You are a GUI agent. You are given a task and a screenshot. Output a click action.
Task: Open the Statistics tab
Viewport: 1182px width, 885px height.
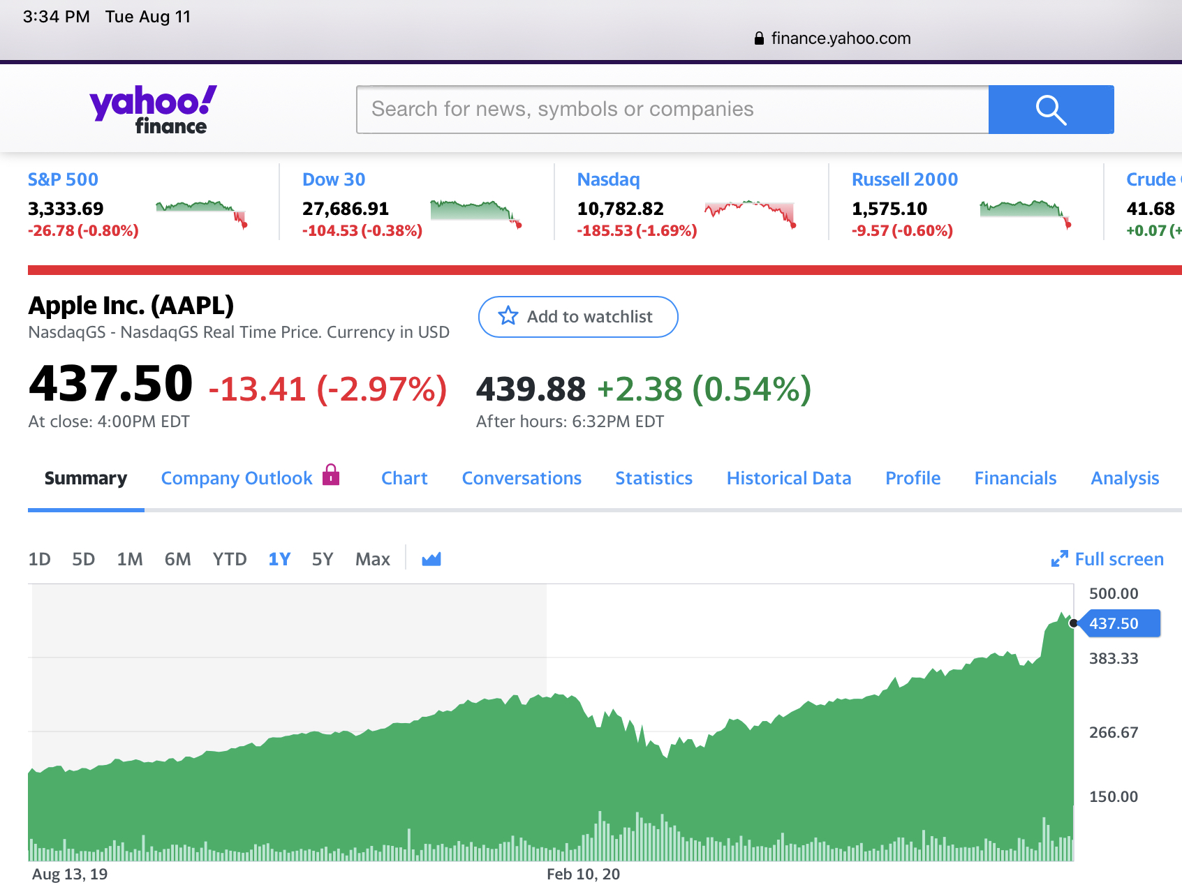click(653, 478)
